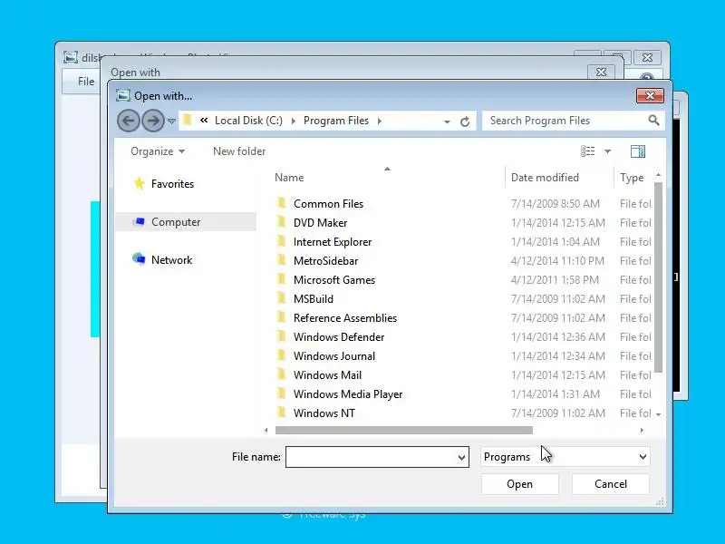Select the Windows Media Player folder
Screen dimensions: 725x544
(348, 394)
